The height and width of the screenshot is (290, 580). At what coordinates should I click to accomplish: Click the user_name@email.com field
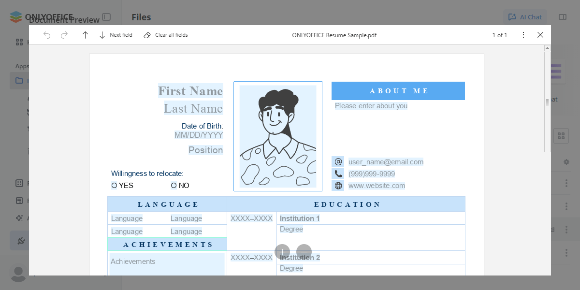tap(386, 162)
